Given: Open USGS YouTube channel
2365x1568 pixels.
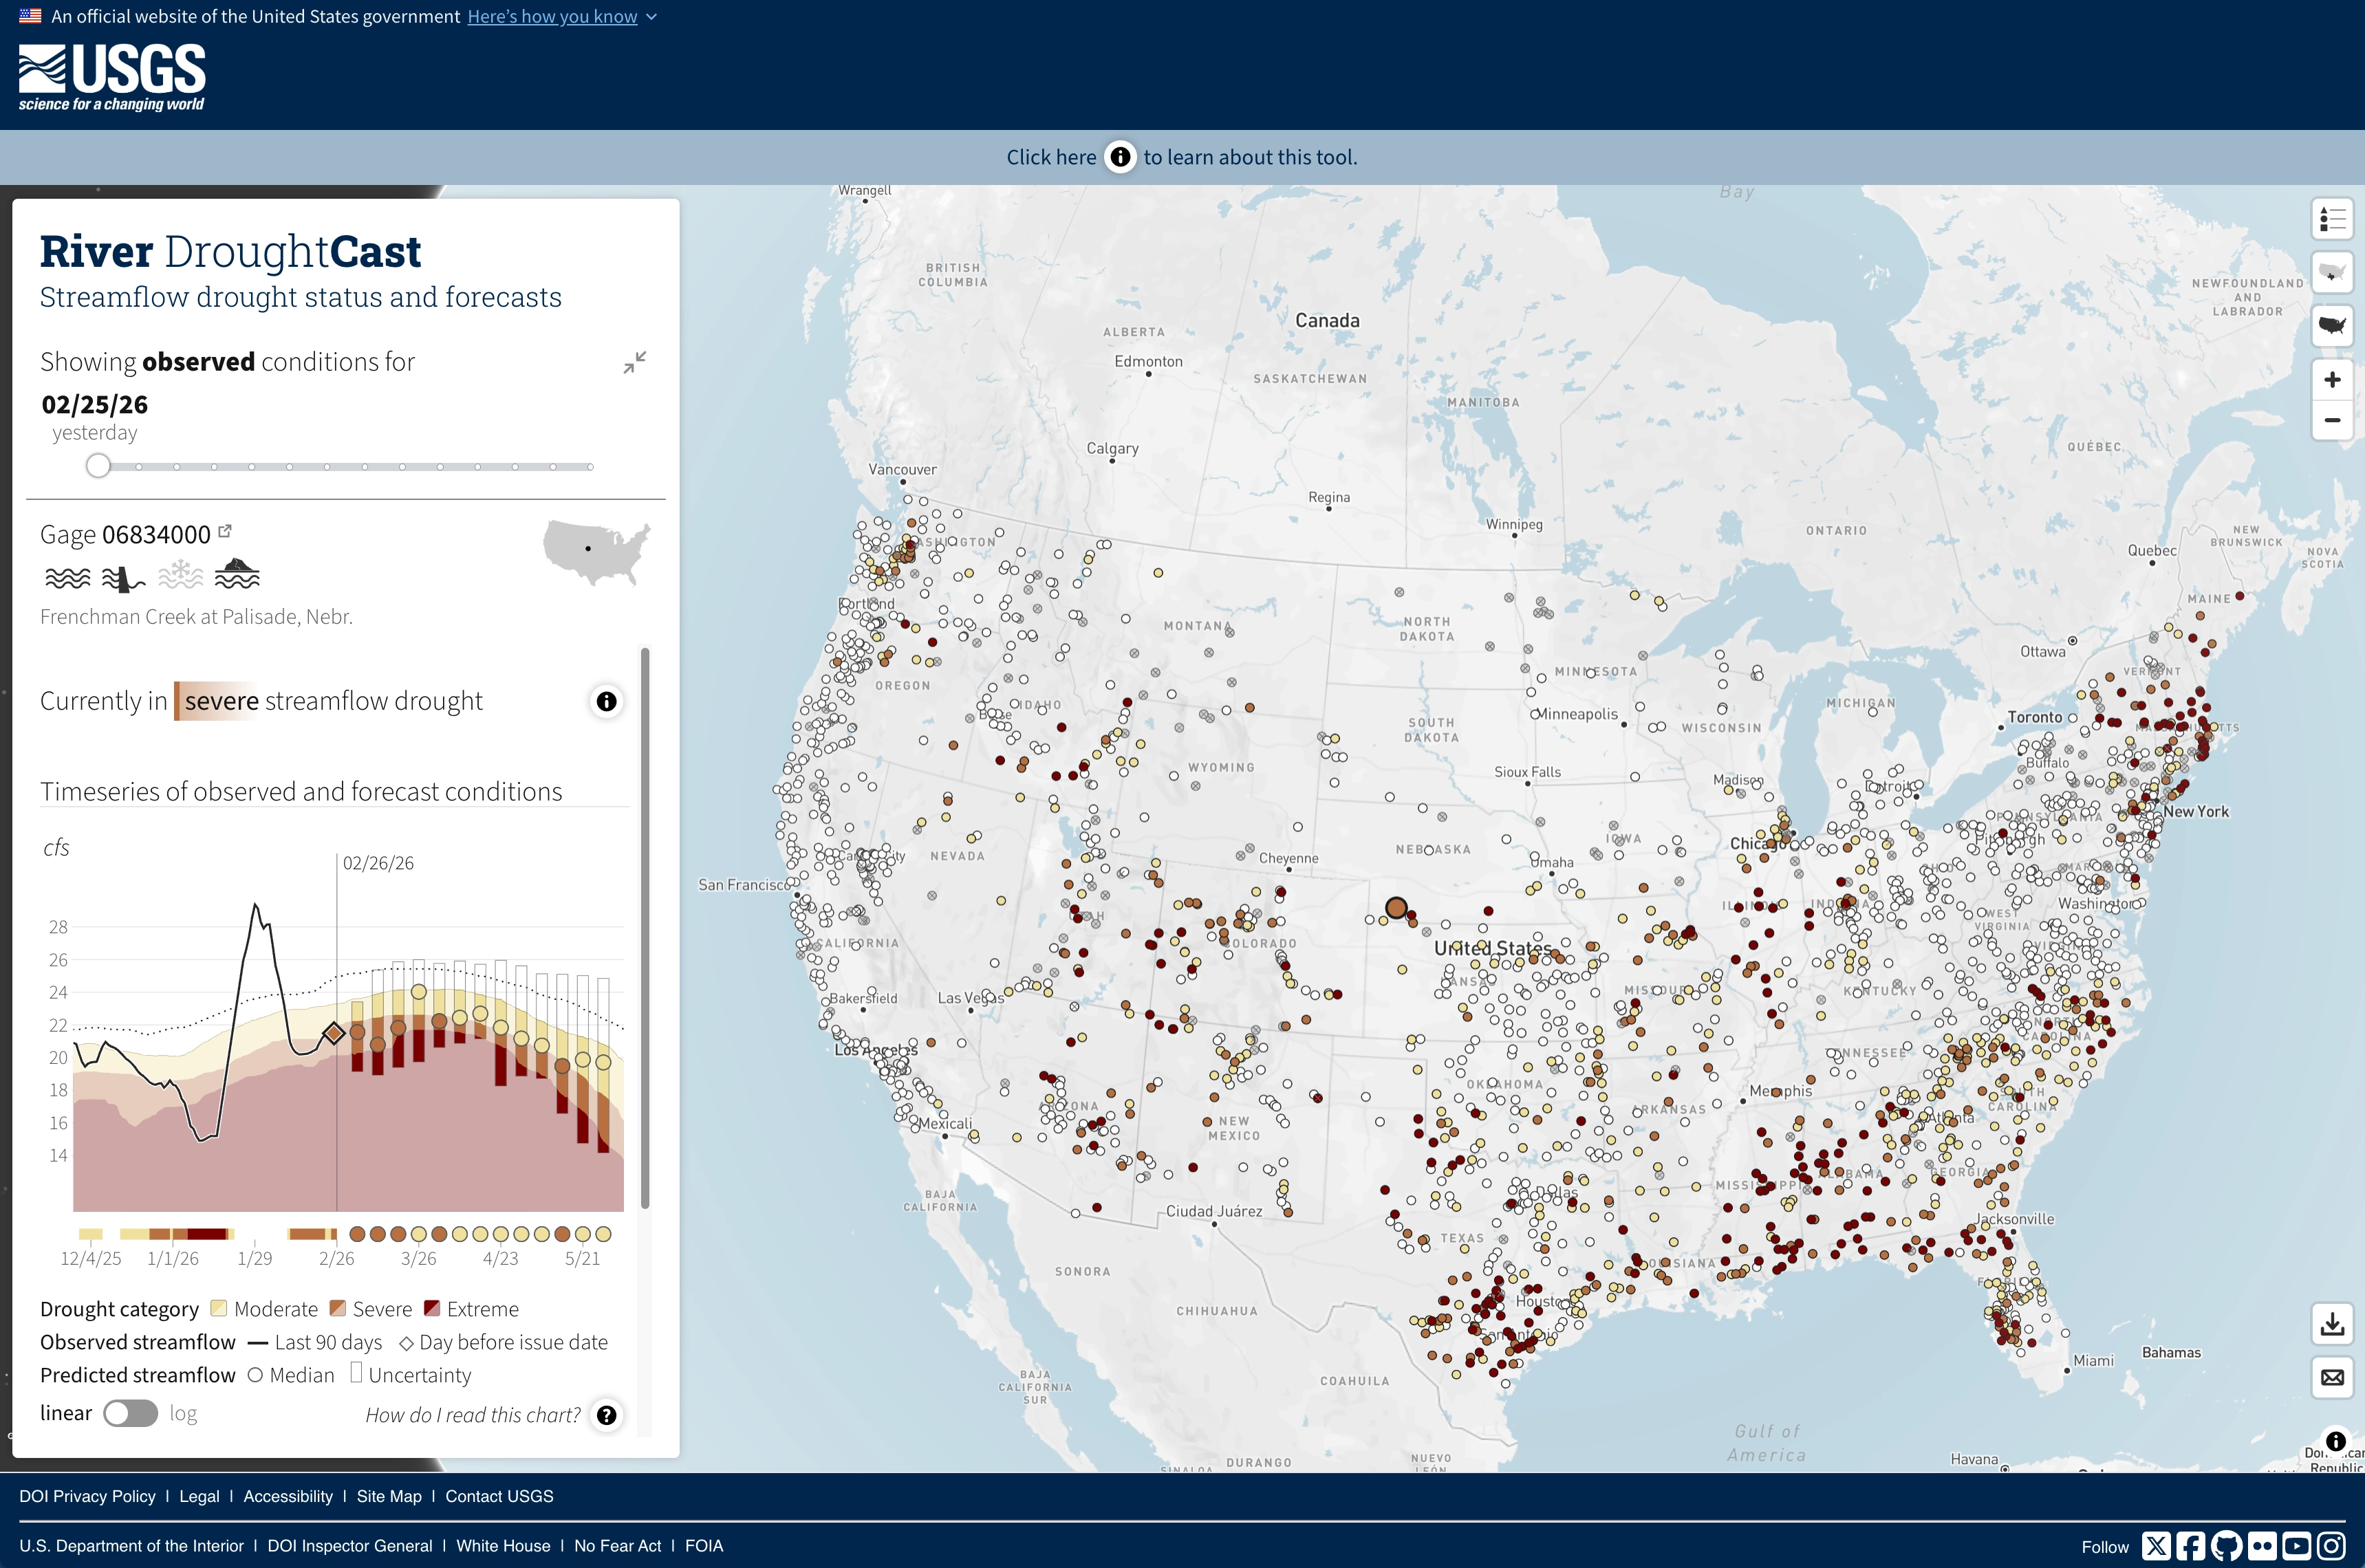Looking at the screenshot, I should [x=2297, y=1546].
